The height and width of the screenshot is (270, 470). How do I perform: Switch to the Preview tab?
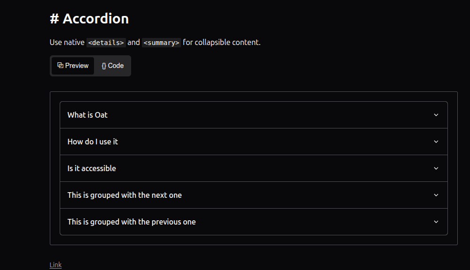[x=73, y=66]
